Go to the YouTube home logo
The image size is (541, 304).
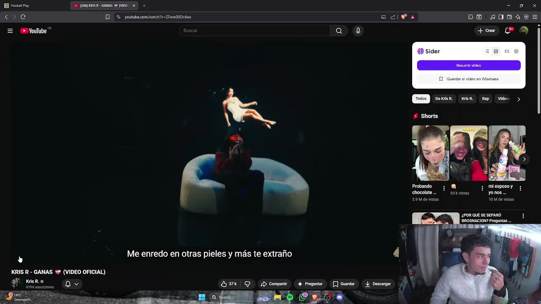(33, 31)
